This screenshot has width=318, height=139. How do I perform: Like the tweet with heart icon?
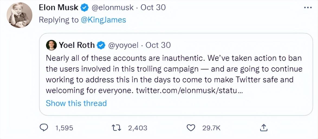pos(192,128)
